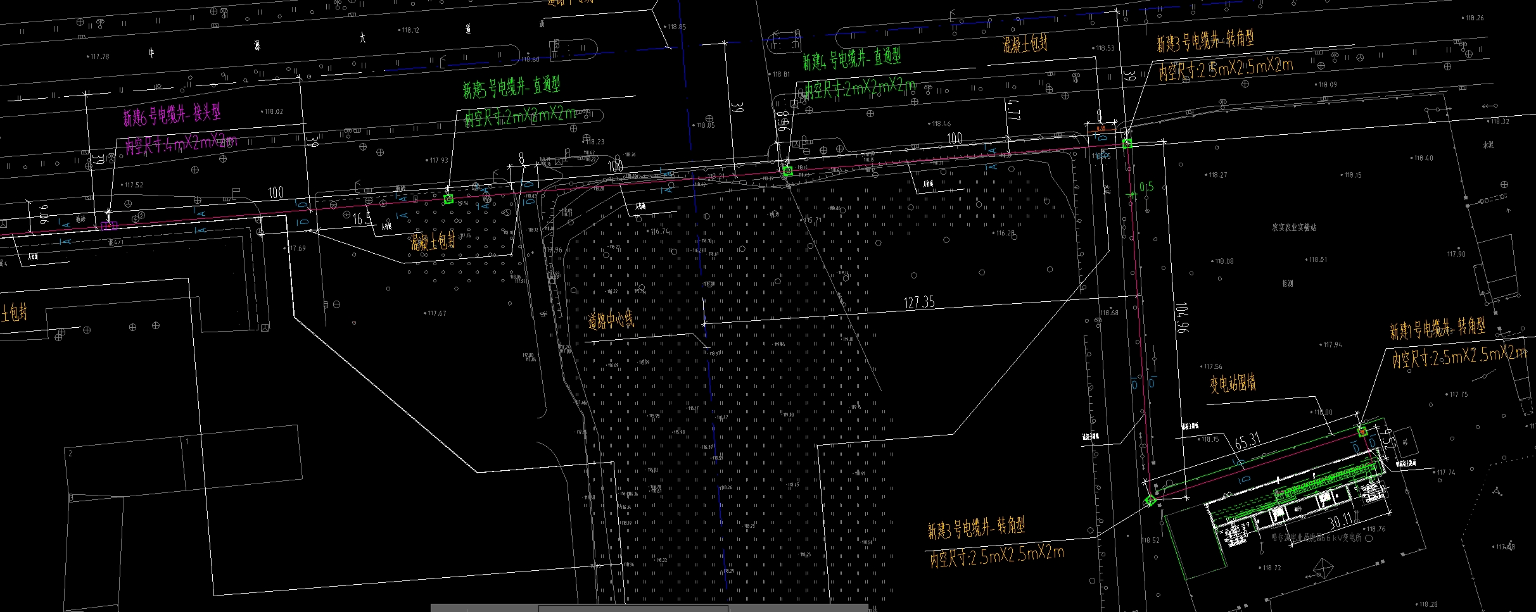Click the elevation point 117.94

pos(1331,345)
